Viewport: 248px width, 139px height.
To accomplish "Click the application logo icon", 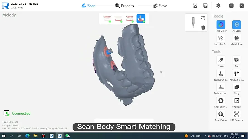I will 6,6.
